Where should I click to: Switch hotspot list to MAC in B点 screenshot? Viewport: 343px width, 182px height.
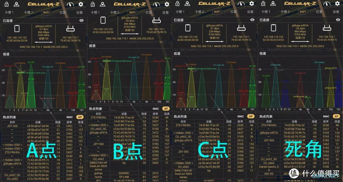(x=156, y=109)
